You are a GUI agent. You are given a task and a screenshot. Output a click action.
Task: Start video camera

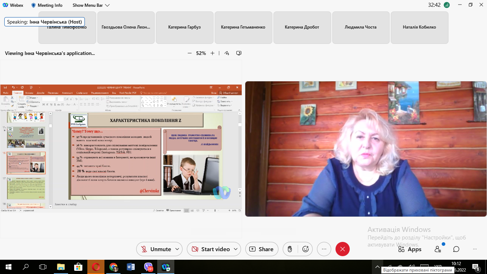[x=210, y=249]
